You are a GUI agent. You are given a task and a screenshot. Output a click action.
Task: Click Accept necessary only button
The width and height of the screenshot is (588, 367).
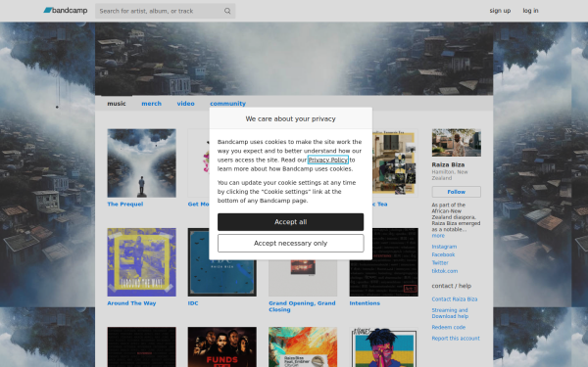pyautogui.click(x=291, y=244)
